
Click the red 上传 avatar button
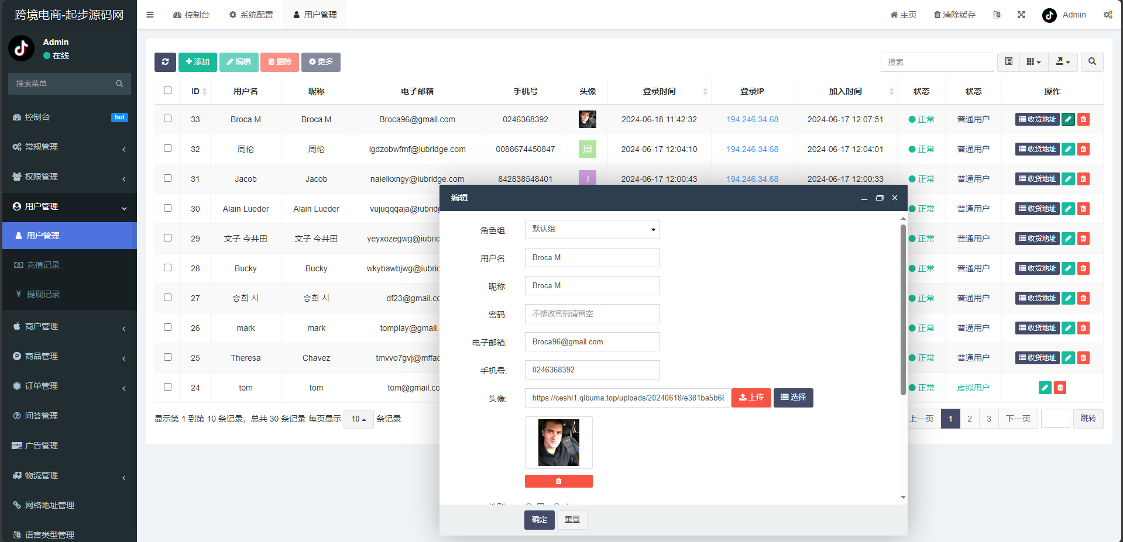751,398
